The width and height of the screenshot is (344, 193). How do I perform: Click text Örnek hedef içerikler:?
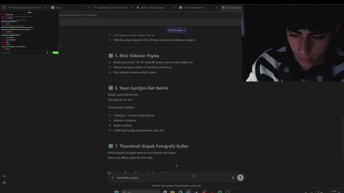[121, 107]
